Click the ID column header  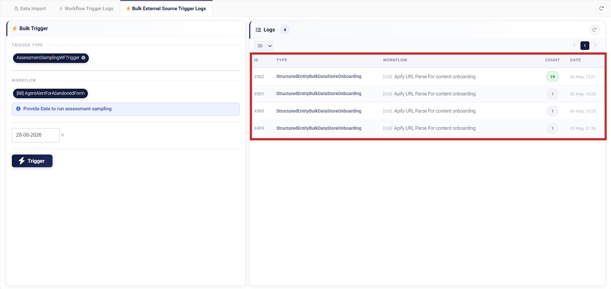pos(256,60)
